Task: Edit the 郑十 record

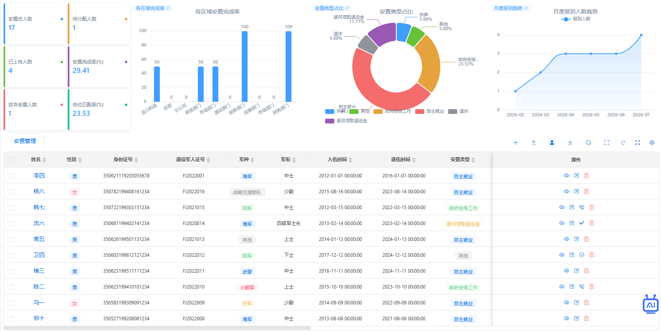Action: 577,318
